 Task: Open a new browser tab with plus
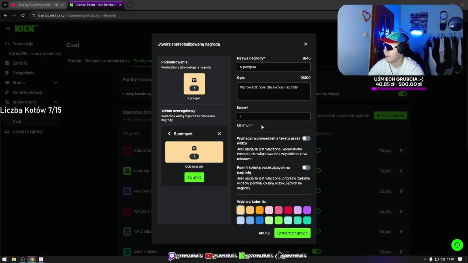coord(129,5)
